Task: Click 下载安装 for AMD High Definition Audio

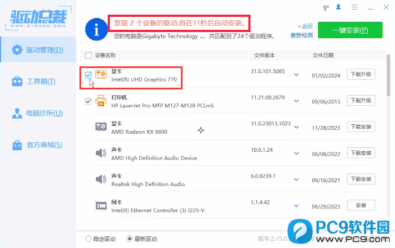Action: coord(361,152)
